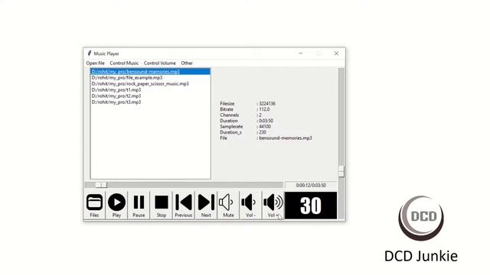Click the Filesize value 3224136
The height and width of the screenshot is (275, 490).
(267, 104)
